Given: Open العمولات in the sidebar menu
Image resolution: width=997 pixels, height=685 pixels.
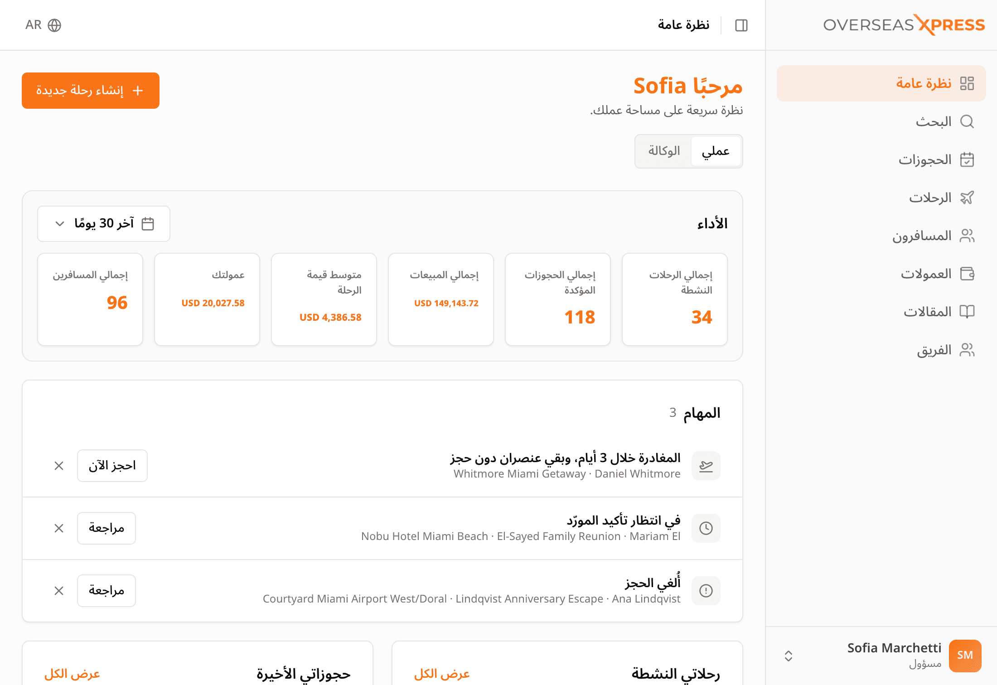Looking at the screenshot, I should (881, 274).
